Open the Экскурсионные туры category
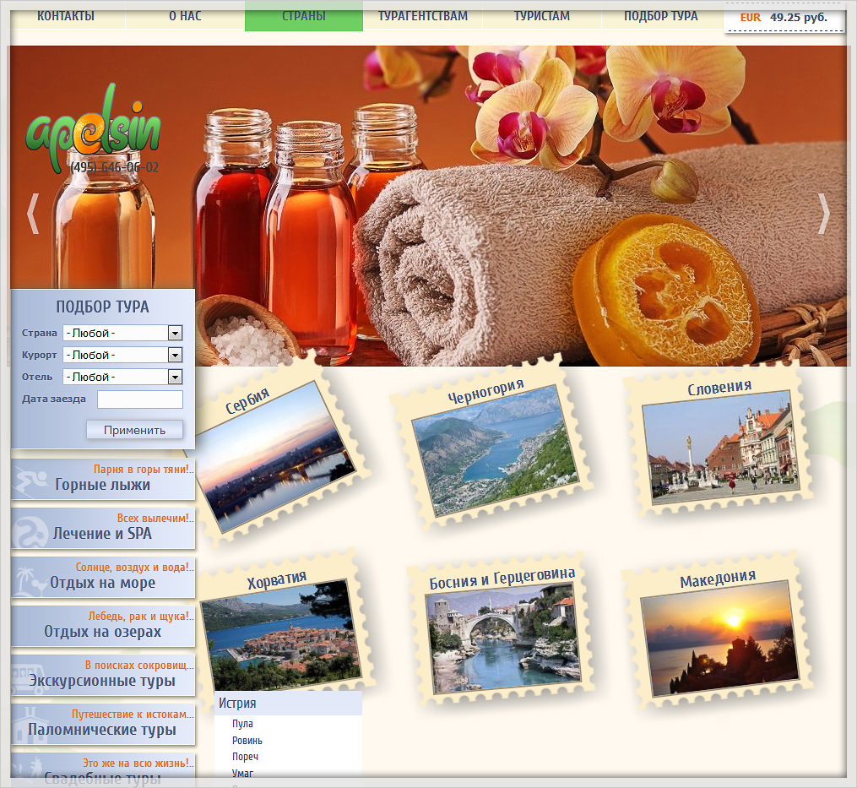Screen dimensions: 857x788 (103, 674)
